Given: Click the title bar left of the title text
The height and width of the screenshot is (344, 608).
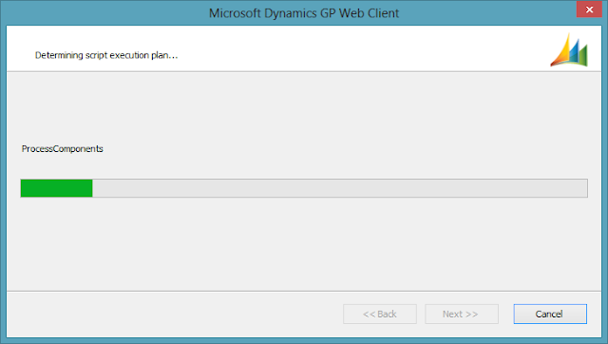Looking at the screenshot, I should 104,12.
